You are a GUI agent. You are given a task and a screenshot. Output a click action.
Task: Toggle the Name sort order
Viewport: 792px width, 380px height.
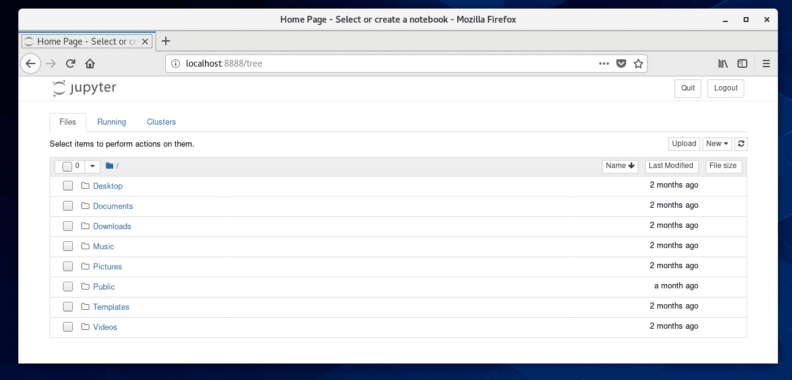(619, 166)
